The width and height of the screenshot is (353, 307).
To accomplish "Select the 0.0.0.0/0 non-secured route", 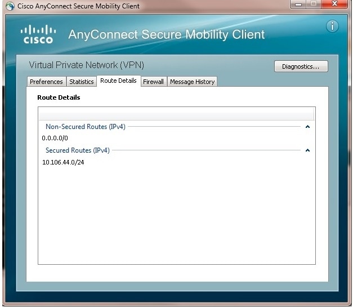I will click(x=55, y=138).
